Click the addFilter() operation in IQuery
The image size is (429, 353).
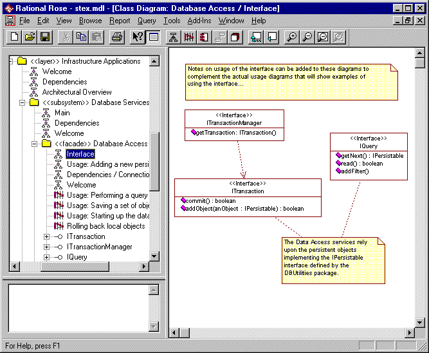tap(352, 171)
